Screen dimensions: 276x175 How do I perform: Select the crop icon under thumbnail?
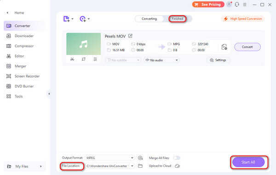[x=84, y=59]
